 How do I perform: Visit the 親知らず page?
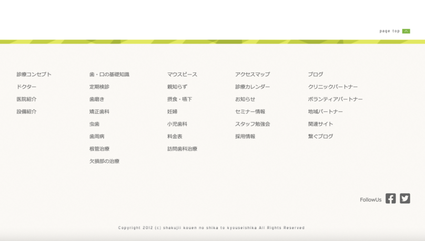click(177, 87)
